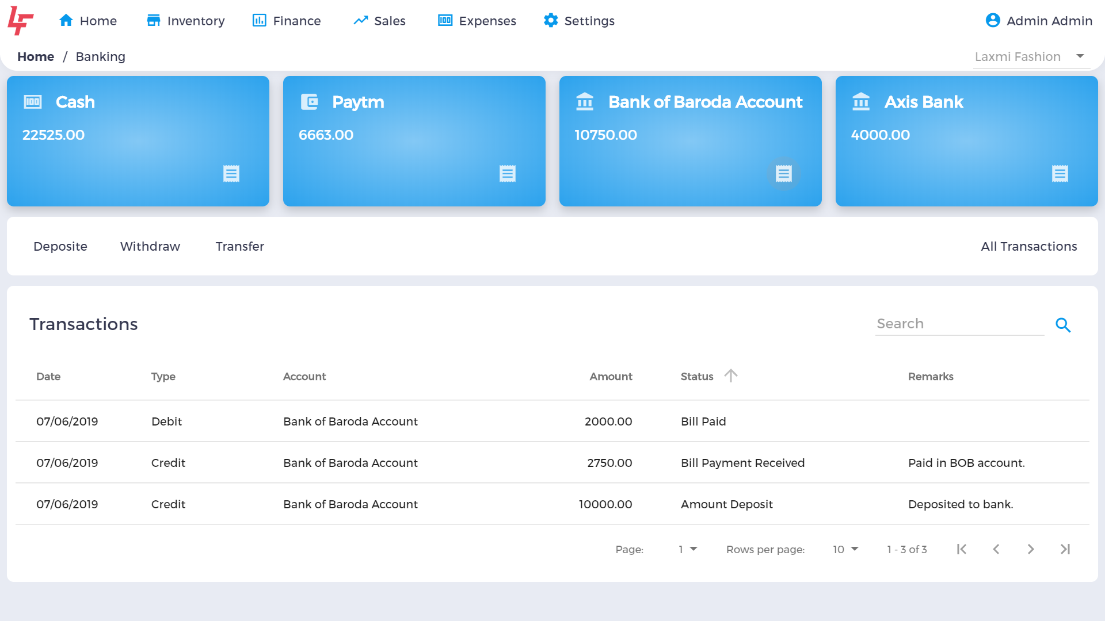Screen dimensions: 1105x621
Task: Click the Home breadcrumb link
Action: (36, 56)
